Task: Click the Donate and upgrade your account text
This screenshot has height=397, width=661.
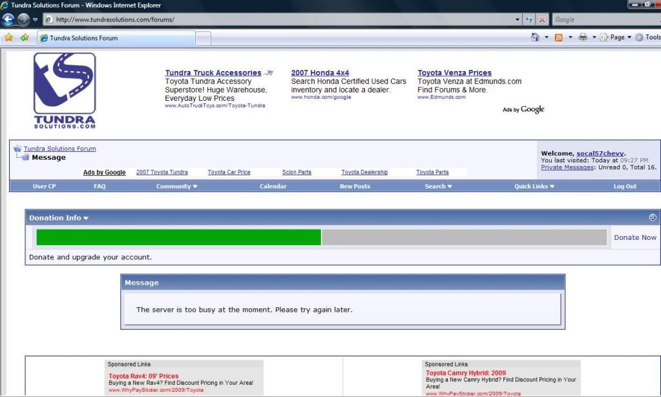Action: 90,257
